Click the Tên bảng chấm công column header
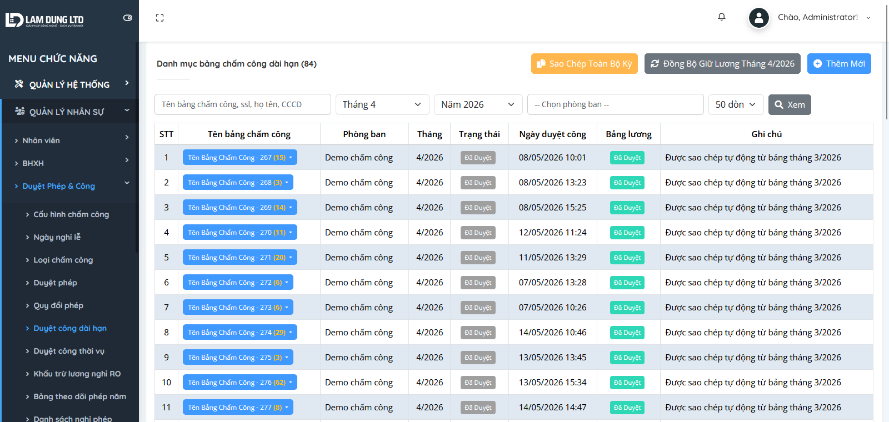The image size is (889, 422). click(x=249, y=134)
